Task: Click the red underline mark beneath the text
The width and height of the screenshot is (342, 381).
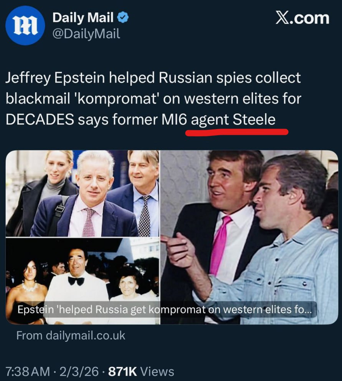Action: [236, 133]
